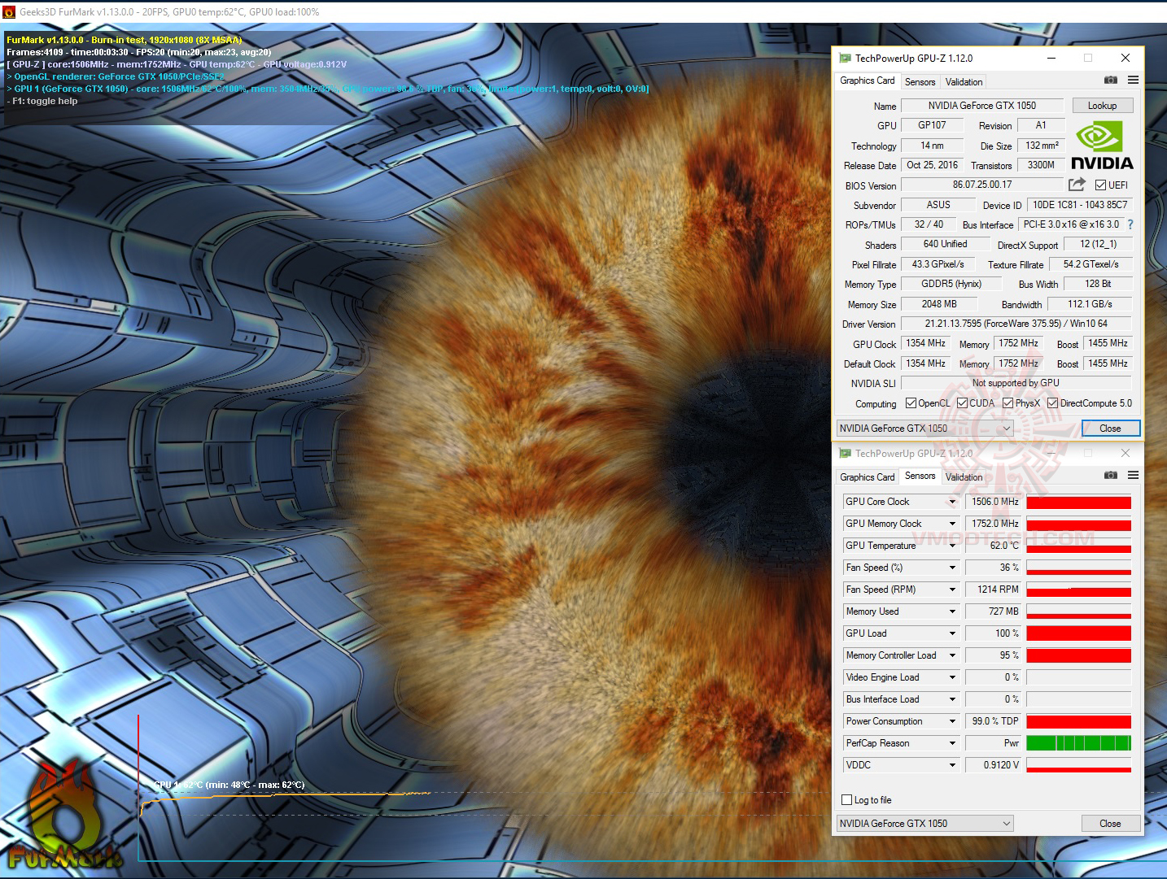Screen dimensions: 1167x879
Task: Click the GPU-Z title bar icon of Graphics Card window
Action: 845,59
